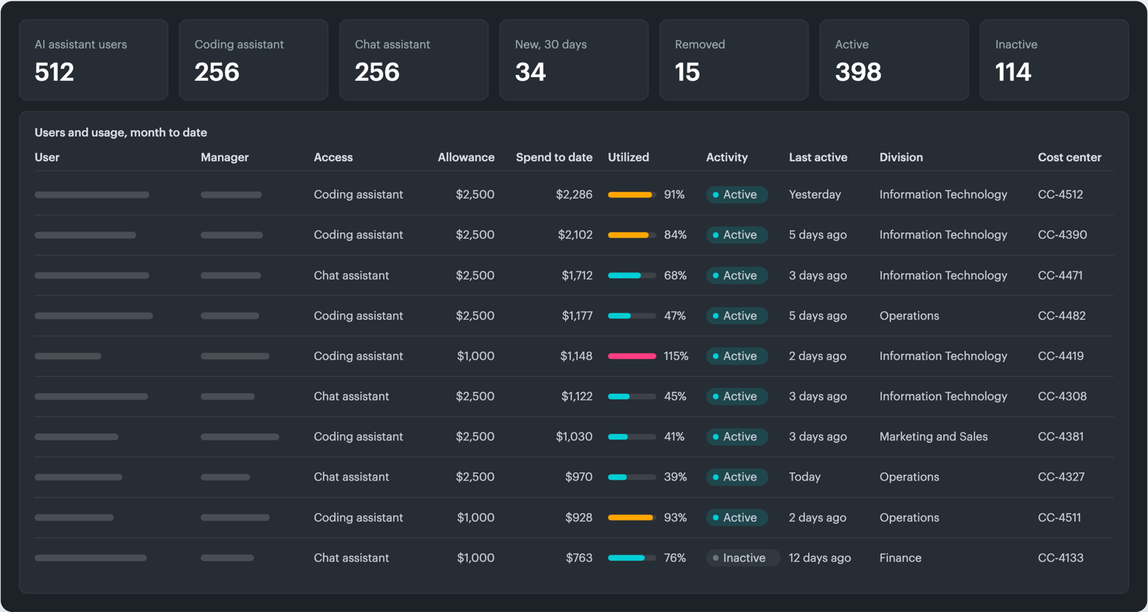The width and height of the screenshot is (1148, 612).
Task: Open the New, 30 days card
Action: tap(573, 60)
